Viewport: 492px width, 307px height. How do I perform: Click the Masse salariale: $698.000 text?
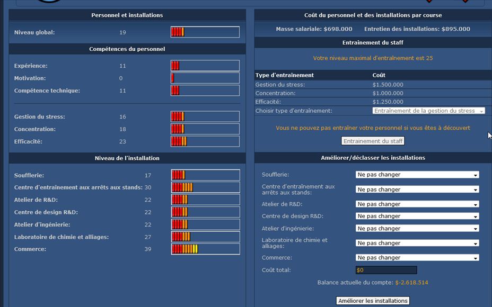314,29
